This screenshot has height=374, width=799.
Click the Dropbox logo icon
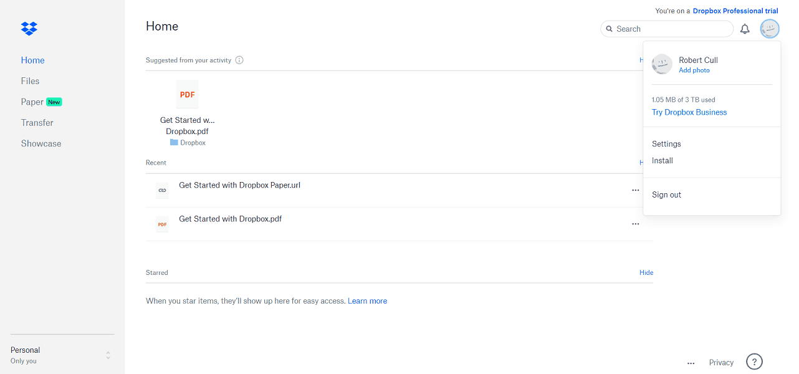coord(29,29)
